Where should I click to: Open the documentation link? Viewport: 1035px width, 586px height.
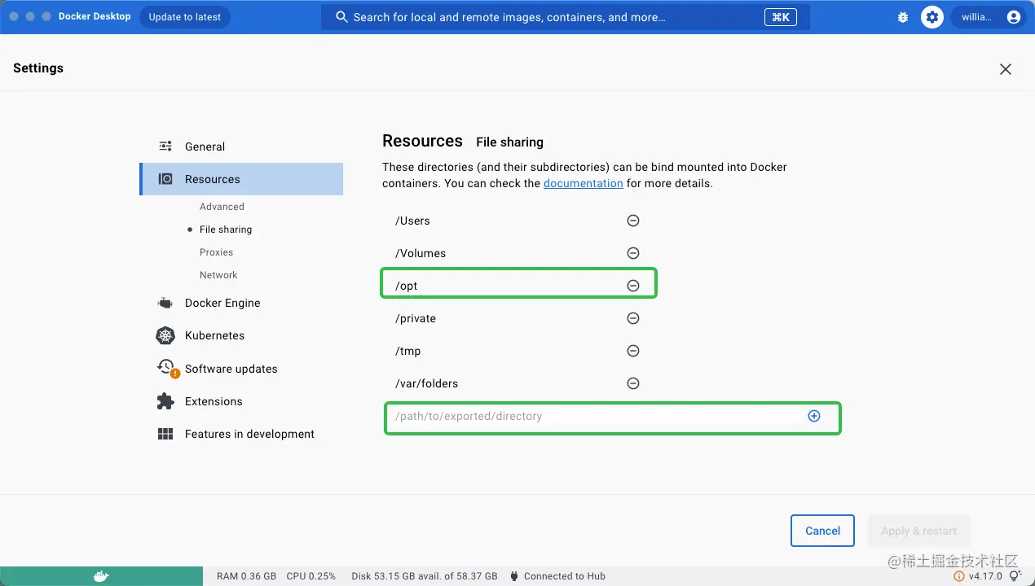click(583, 183)
